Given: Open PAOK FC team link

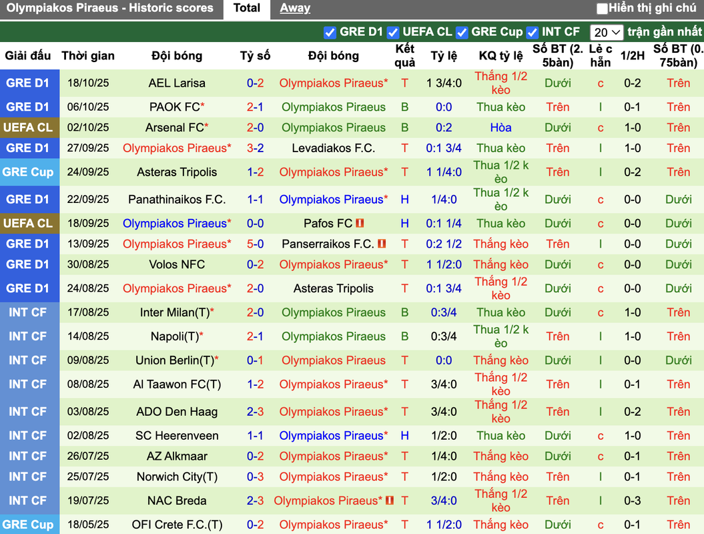Looking at the screenshot, I should pyautogui.click(x=175, y=107).
